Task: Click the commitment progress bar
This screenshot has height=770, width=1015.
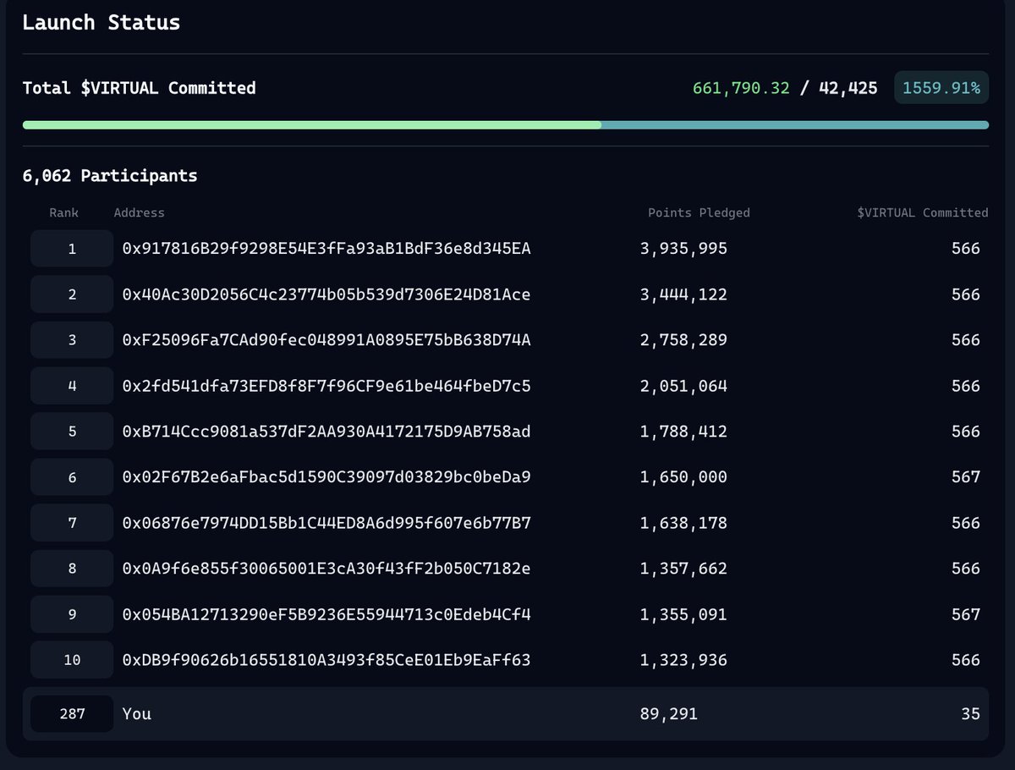Action: coord(505,125)
